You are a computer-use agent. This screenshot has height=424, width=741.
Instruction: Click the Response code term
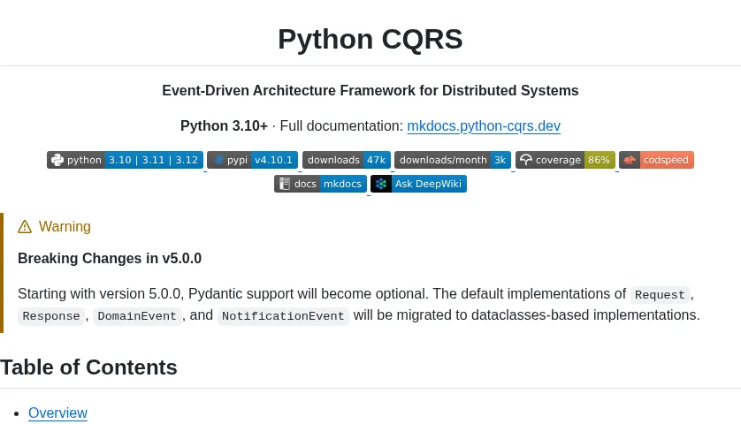[x=51, y=316]
